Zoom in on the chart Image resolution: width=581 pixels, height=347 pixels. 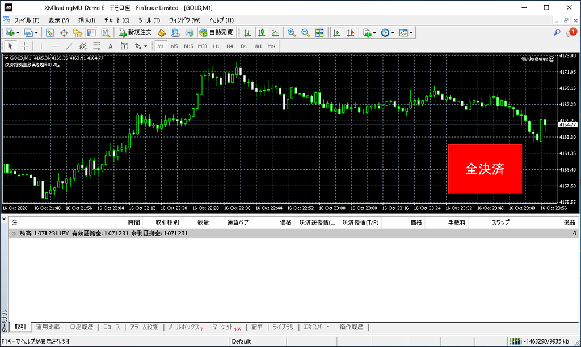292,33
